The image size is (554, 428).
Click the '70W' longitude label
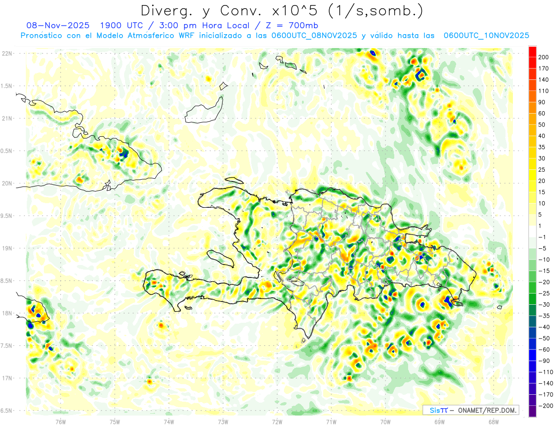[x=385, y=422]
